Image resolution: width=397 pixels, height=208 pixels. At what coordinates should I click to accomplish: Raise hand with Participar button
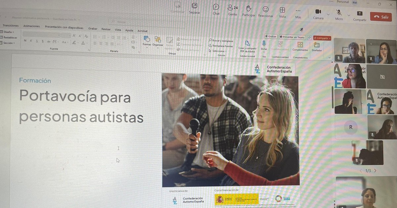tap(249, 11)
